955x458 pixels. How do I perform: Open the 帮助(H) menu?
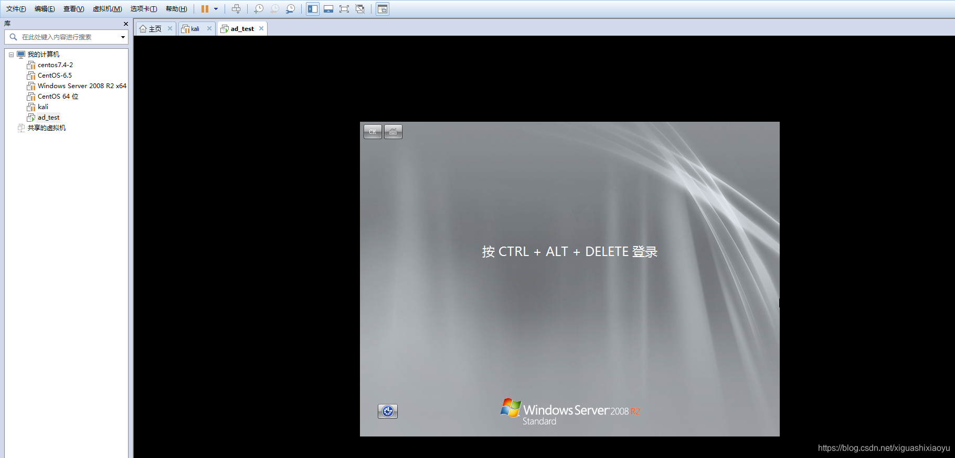176,9
